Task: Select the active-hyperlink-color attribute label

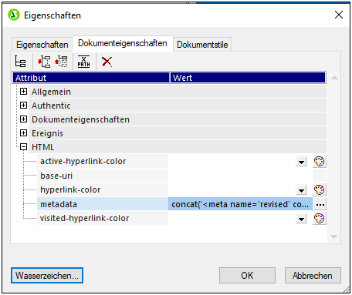Action: (83, 162)
